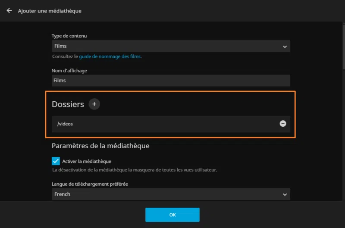
Task: Expand the French language dropdown chevron
Action: click(x=285, y=194)
